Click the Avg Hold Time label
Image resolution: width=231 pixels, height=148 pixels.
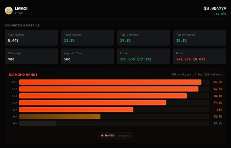coord(73,53)
